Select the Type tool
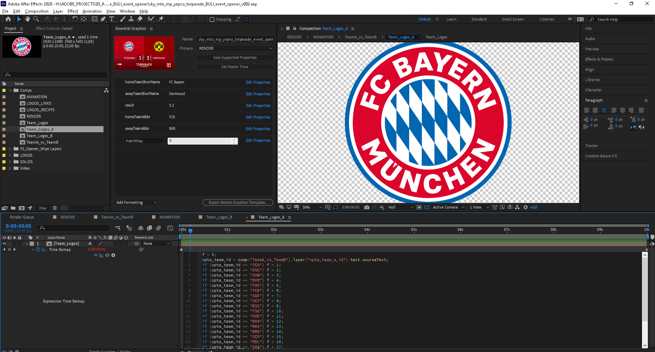The height and width of the screenshot is (352, 655). point(112,19)
